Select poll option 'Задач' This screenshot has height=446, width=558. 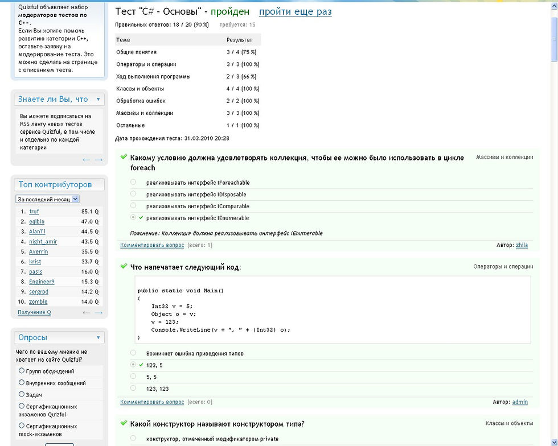click(x=22, y=394)
